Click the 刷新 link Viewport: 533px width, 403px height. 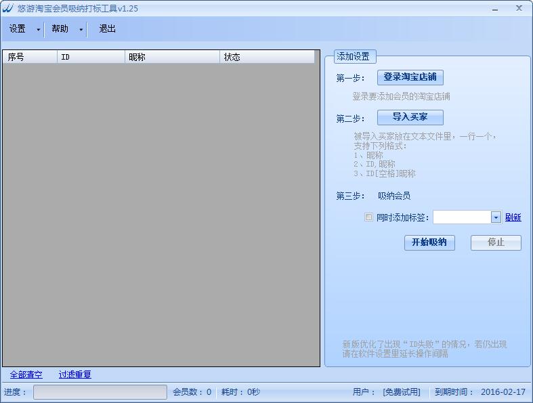[513, 217]
